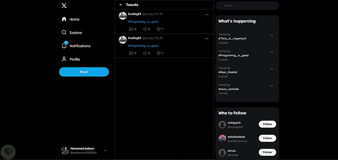Viewport: 338px width, 160px height.
Task: Open Explore in the sidebar
Action: [x=72, y=33]
